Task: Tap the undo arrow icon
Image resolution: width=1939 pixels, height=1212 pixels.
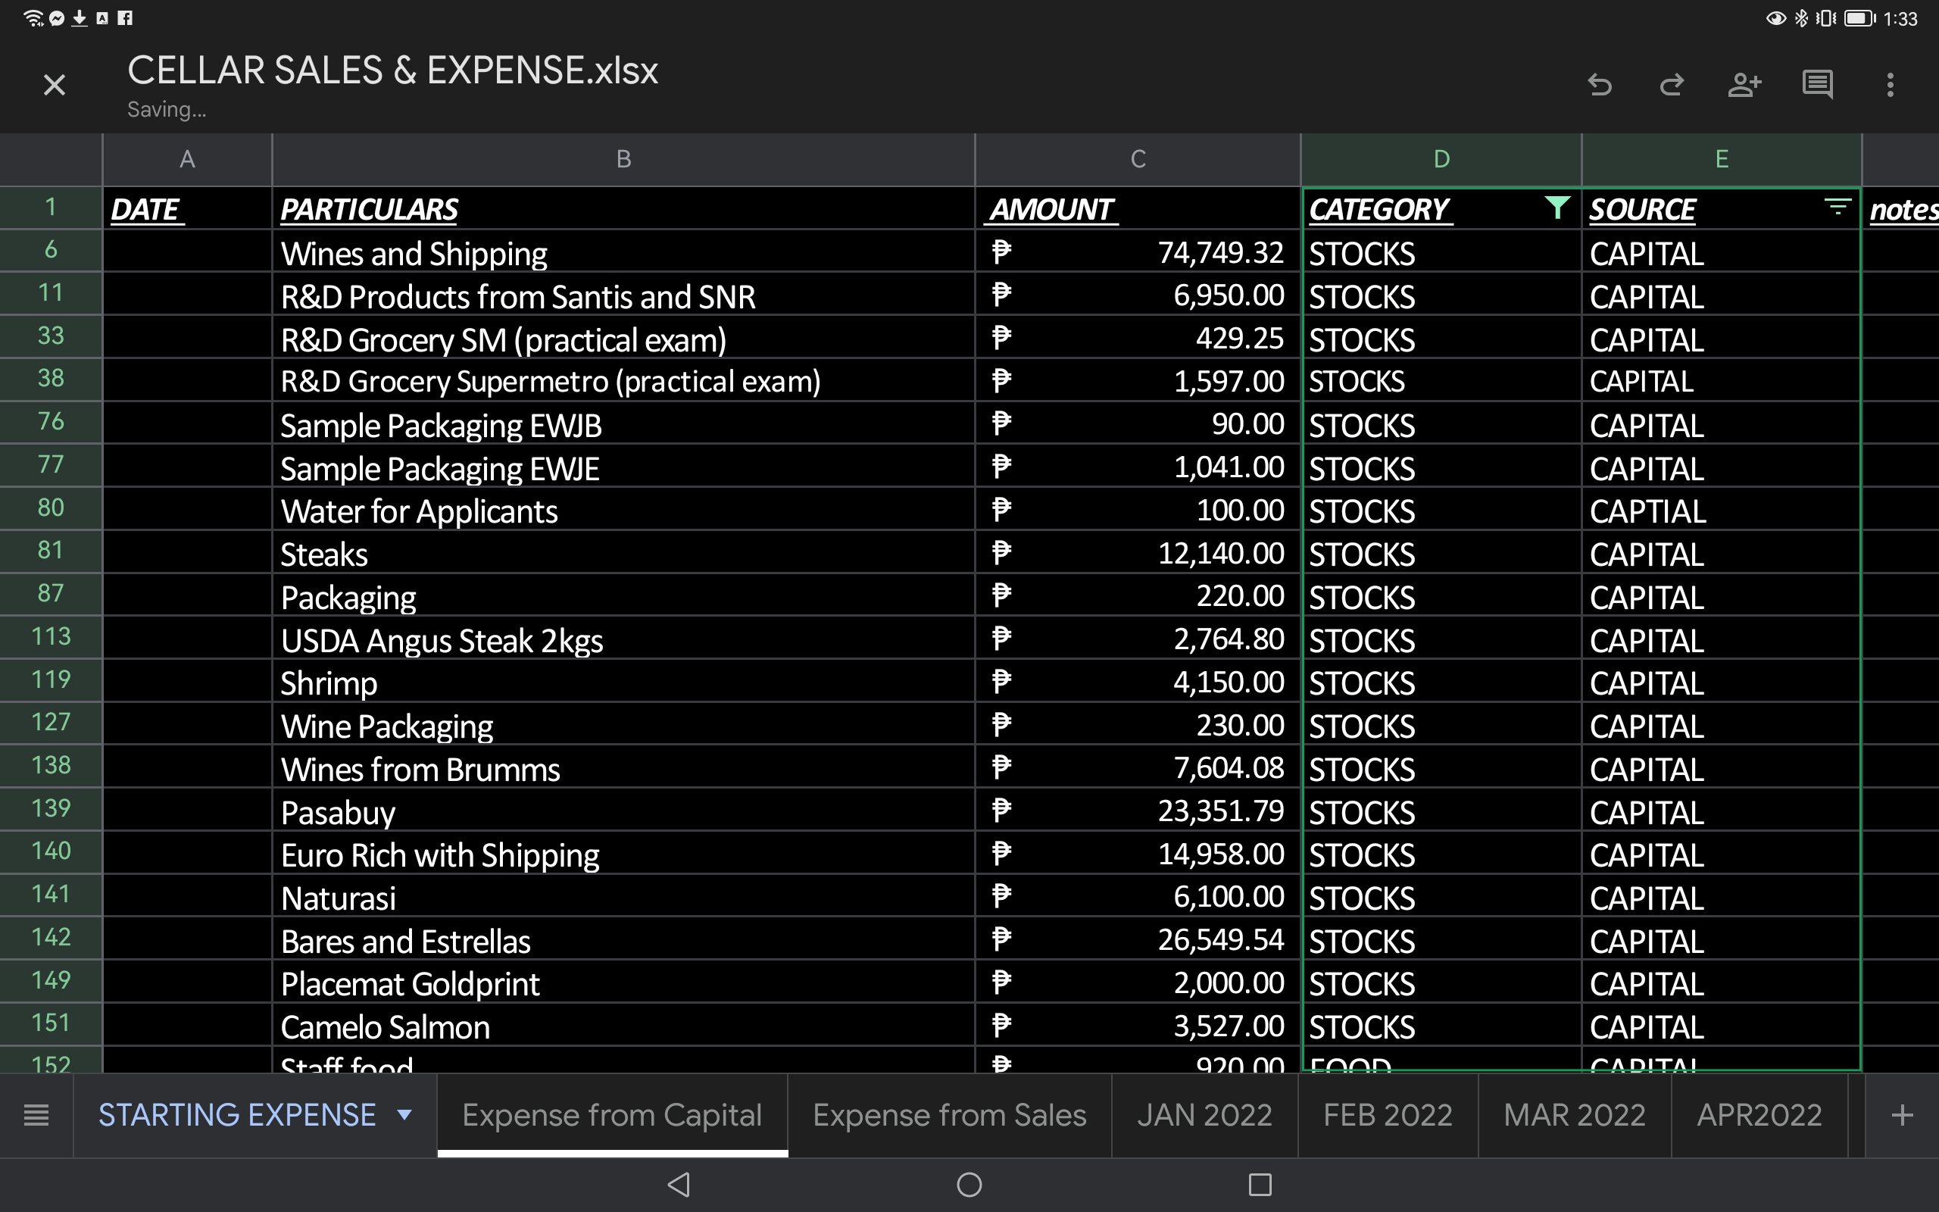Action: pyautogui.click(x=1599, y=84)
